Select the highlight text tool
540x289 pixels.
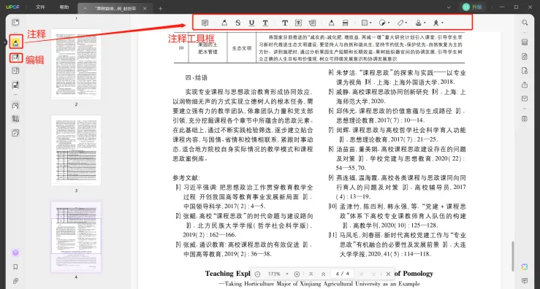pos(224,23)
